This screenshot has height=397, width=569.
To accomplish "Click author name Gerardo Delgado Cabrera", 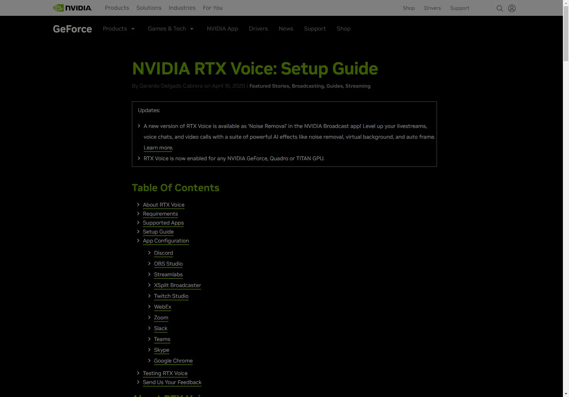I will click(x=171, y=86).
